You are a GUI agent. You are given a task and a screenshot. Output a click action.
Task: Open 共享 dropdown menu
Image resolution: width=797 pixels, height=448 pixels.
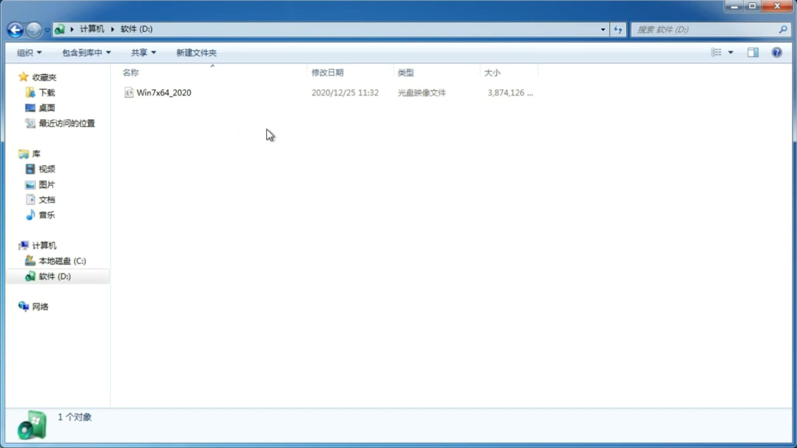[x=143, y=52]
